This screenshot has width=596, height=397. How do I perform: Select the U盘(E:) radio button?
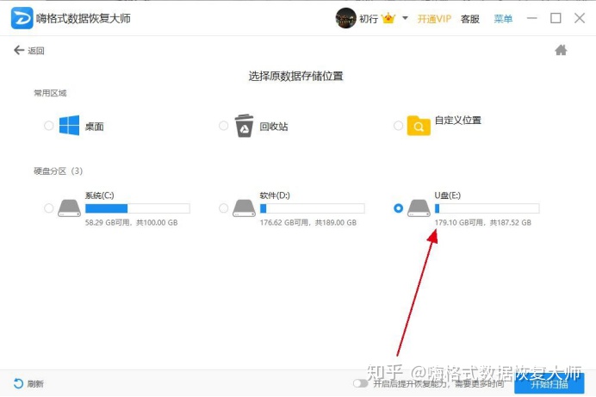pyautogui.click(x=398, y=208)
